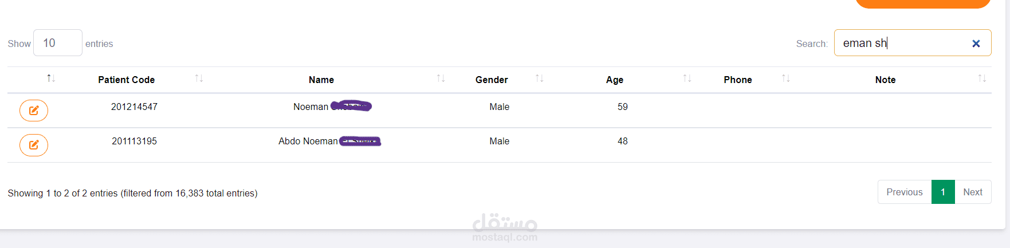Click the age 59 cell
Screen dimensions: 1010x248
623,107
